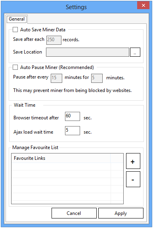Click the plus button to add favourite link
This screenshot has height=228, width=153.
[133, 161]
